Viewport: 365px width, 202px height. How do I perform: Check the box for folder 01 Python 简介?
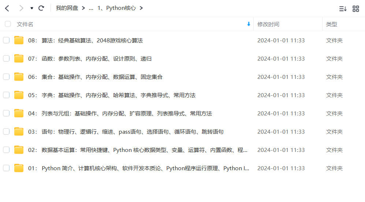(6, 168)
